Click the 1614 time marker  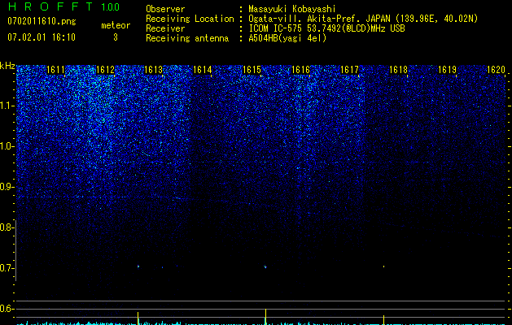tap(203, 70)
